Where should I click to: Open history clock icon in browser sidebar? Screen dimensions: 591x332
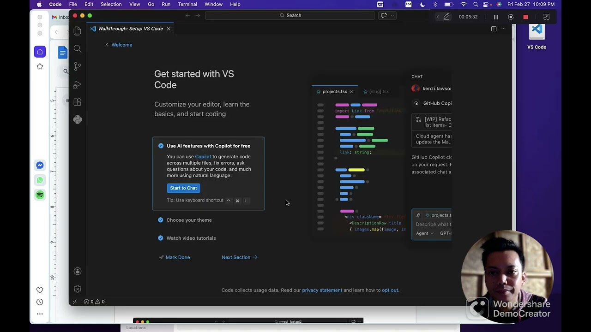pyautogui.click(x=40, y=302)
